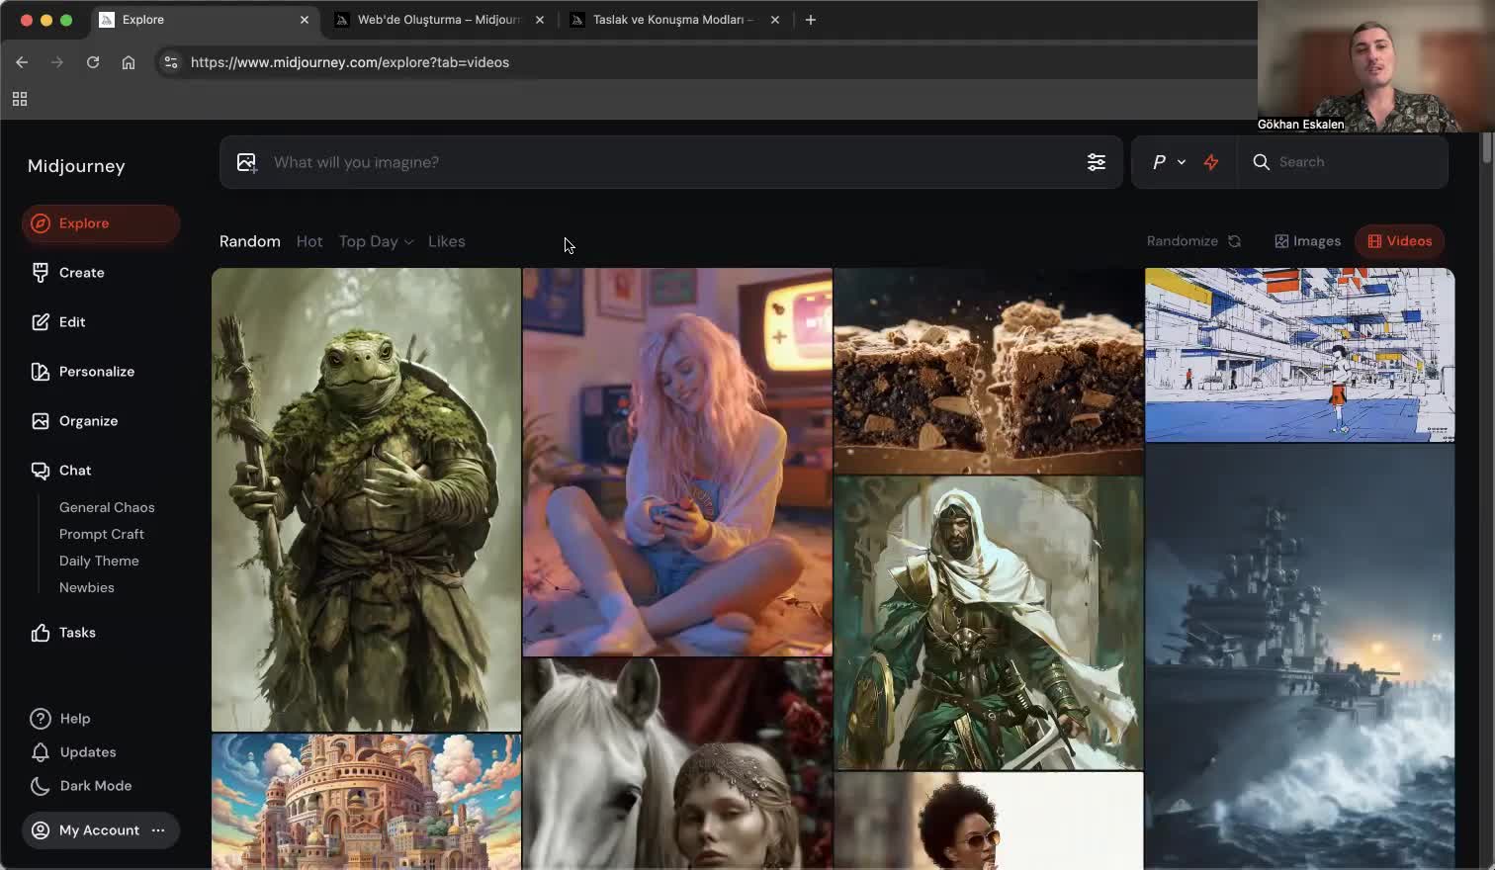This screenshot has height=870, width=1495.
Task: Click the Explore compass icon
Action: pos(41,223)
